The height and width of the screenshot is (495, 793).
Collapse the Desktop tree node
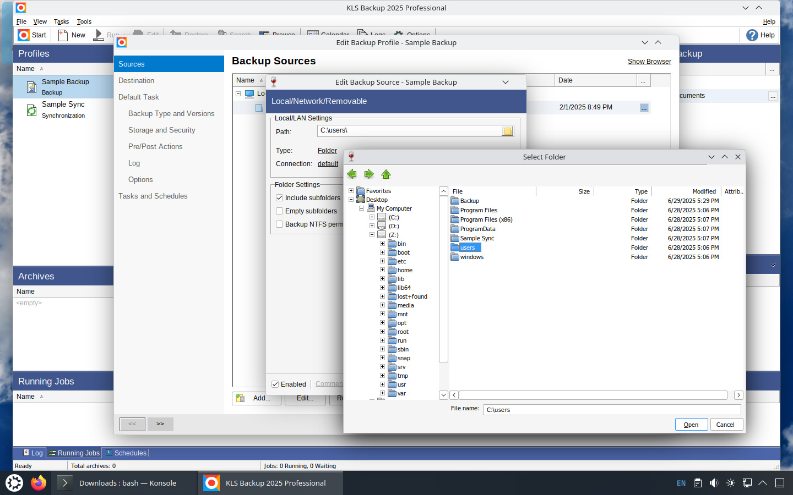click(351, 200)
